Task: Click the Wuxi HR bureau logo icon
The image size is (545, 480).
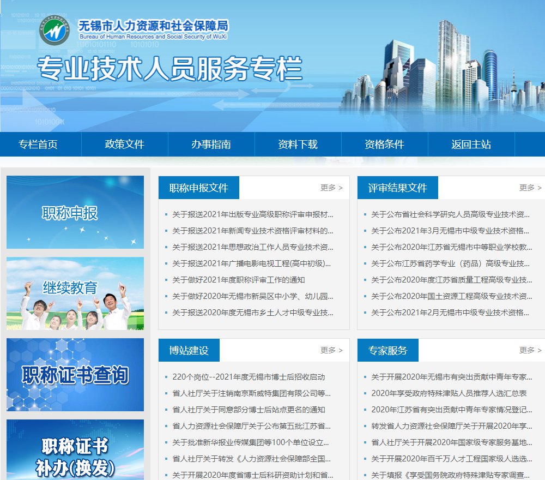Action: [x=54, y=30]
